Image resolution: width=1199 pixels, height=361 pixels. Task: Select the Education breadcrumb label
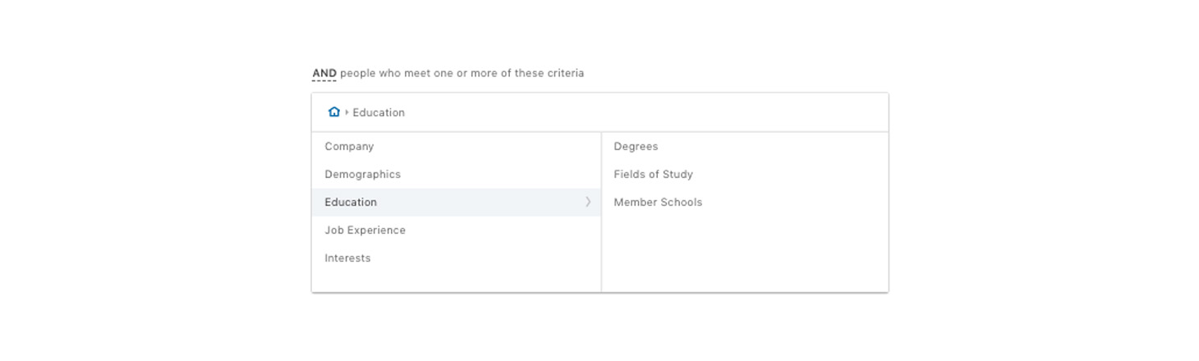click(x=379, y=112)
